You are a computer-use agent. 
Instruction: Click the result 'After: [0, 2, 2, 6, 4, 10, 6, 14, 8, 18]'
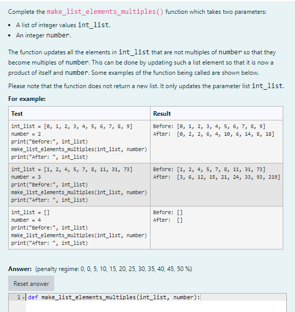tap(214, 134)
